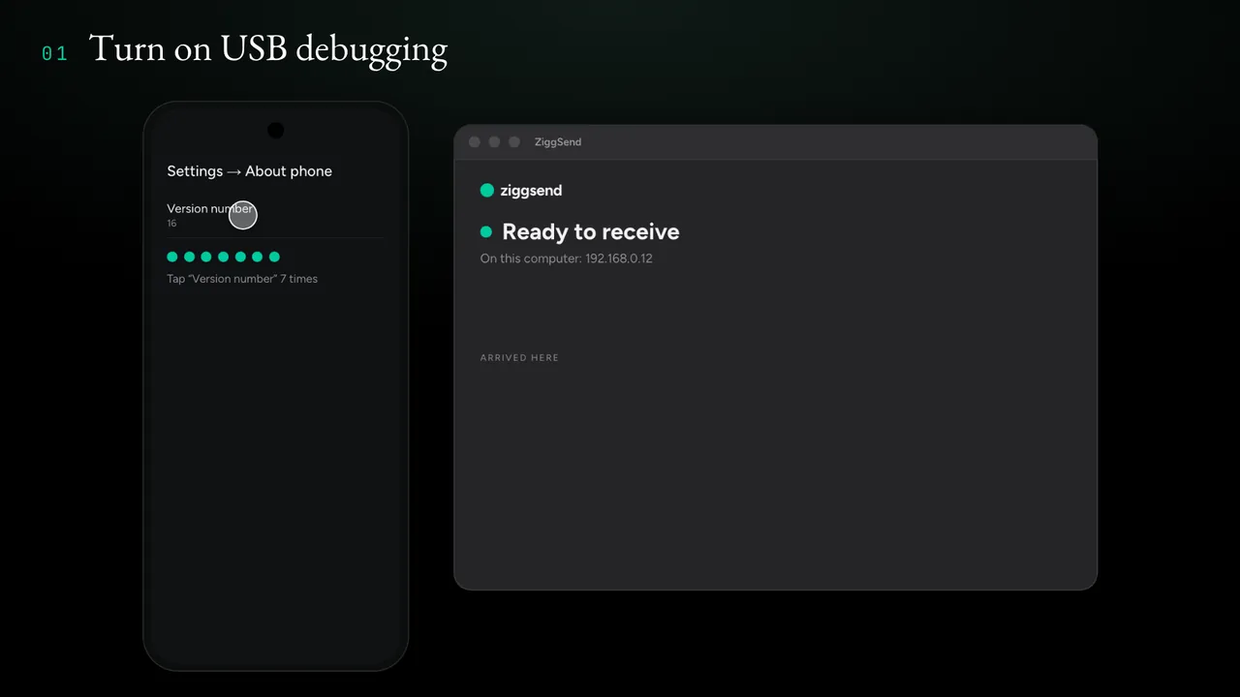Close the ZiggSend window via its first title-bar button
1240x697 pixels.
click(x=475, y=142)
